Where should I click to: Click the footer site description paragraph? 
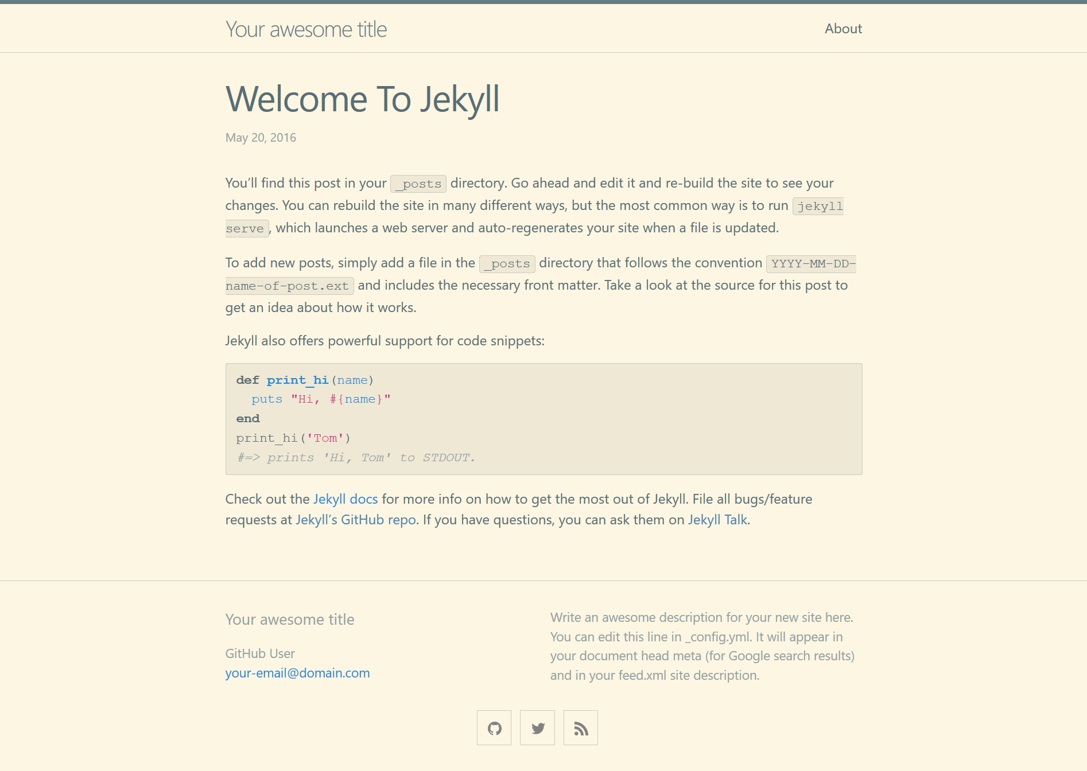pos(702,647)
